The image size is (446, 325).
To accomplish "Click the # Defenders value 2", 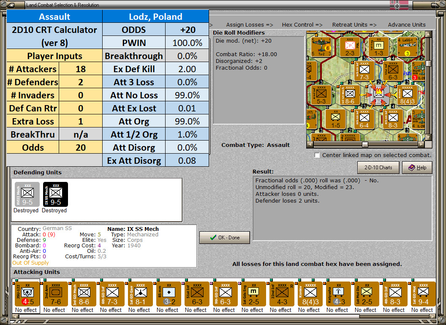I will [81, 82].
